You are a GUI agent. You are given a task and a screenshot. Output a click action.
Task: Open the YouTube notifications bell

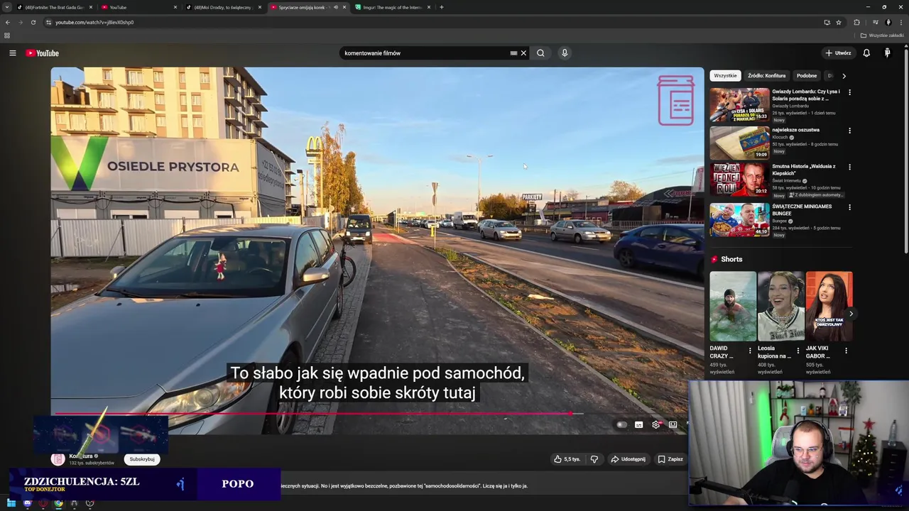tap(866, 53)
